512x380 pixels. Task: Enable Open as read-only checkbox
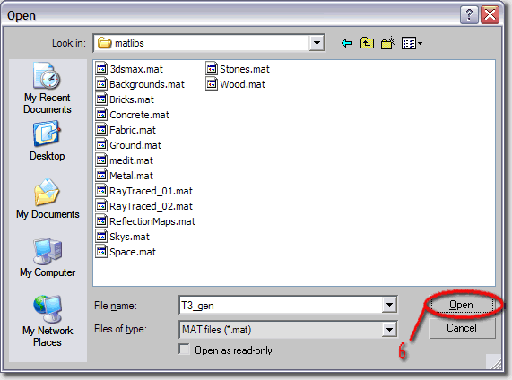(x=185, y=350)
